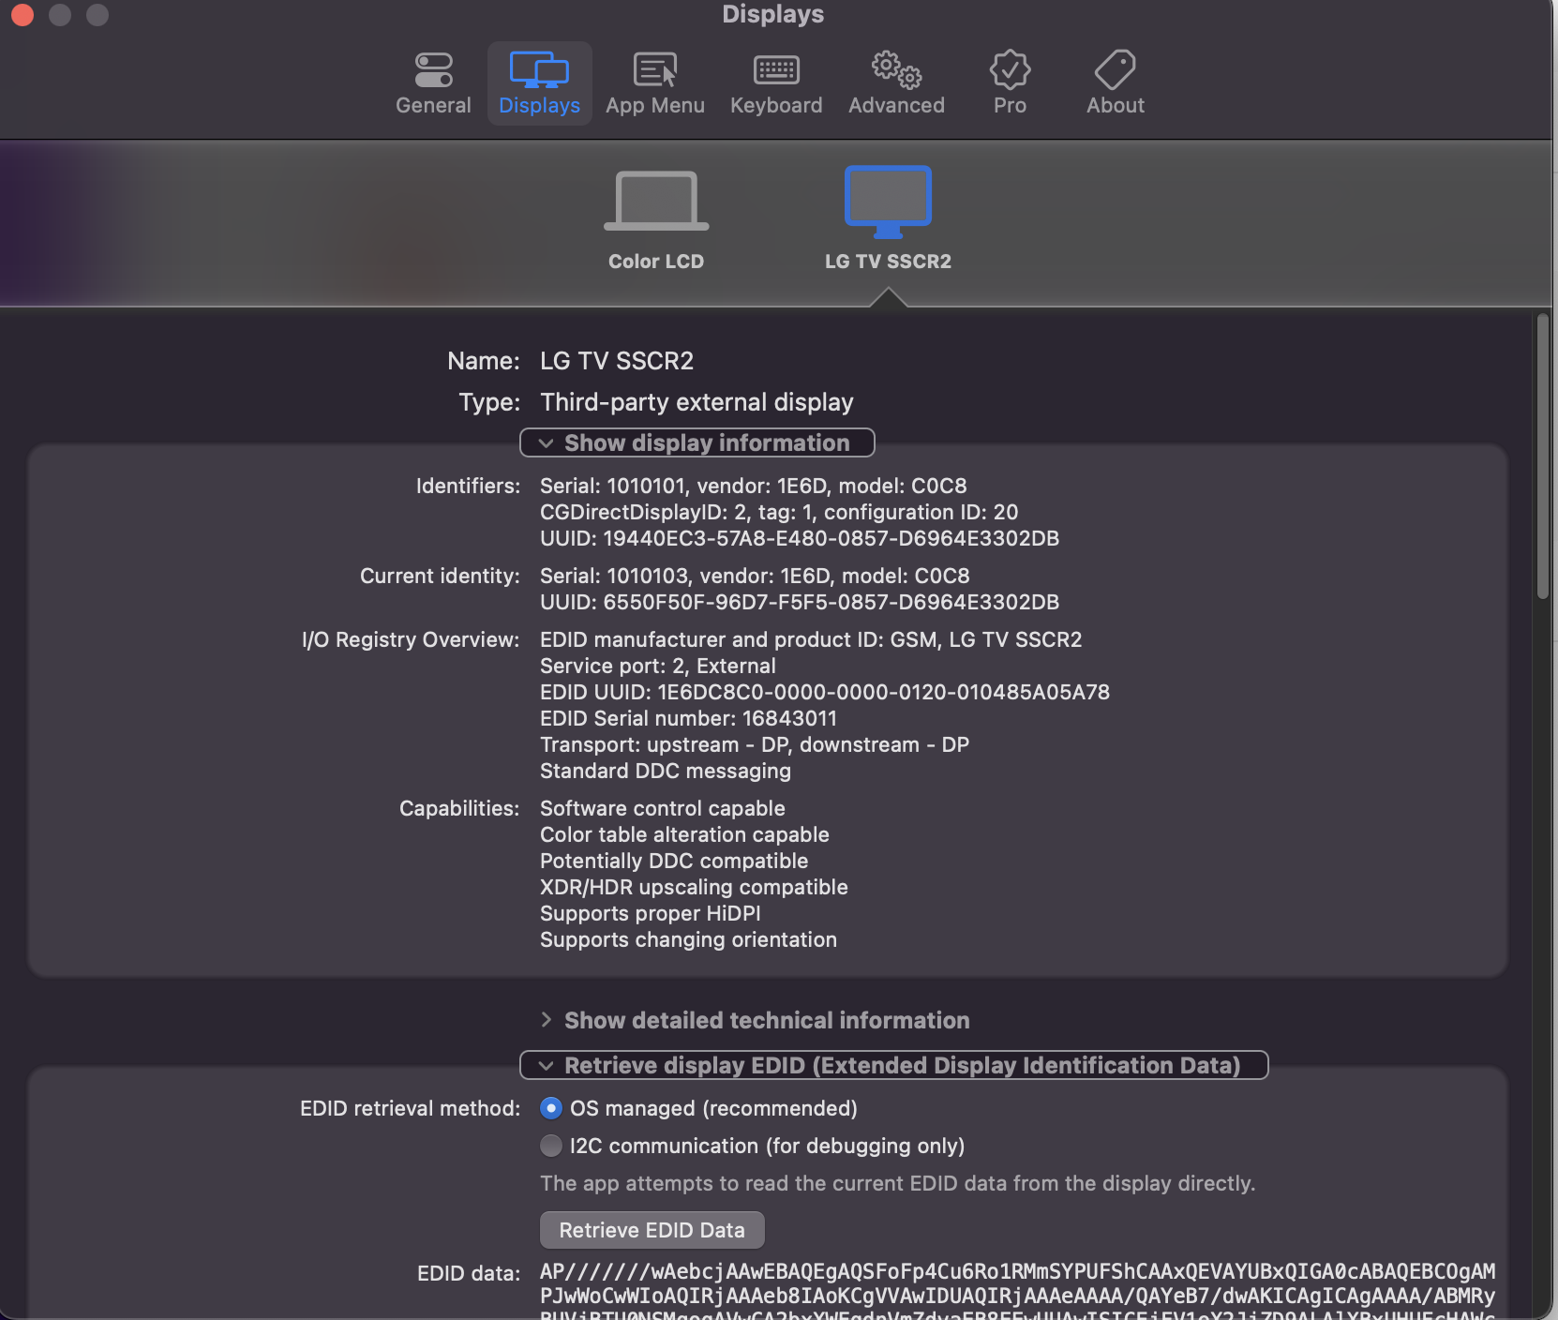Viewport: 1558px width, 1320px height.
Task: Click the Standard DDC messaging line
Action: click(666, 771)
